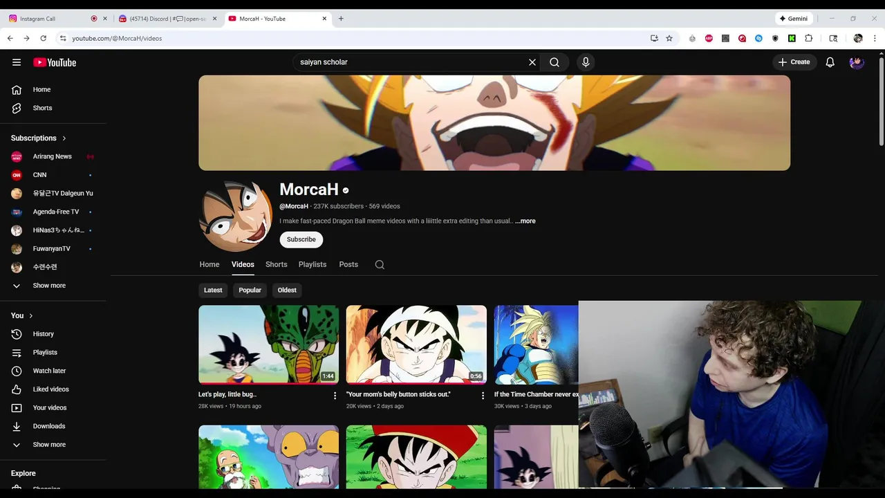Play 'Let's play, little bug..' video thumbnail
The height and width of the screenshot is (498, 885).
click(x=269, y=344)
